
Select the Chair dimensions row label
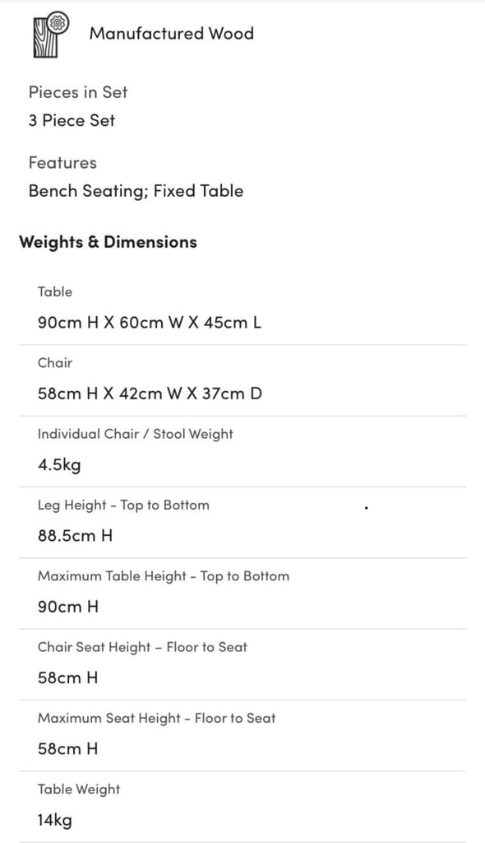tap(55, 363)
